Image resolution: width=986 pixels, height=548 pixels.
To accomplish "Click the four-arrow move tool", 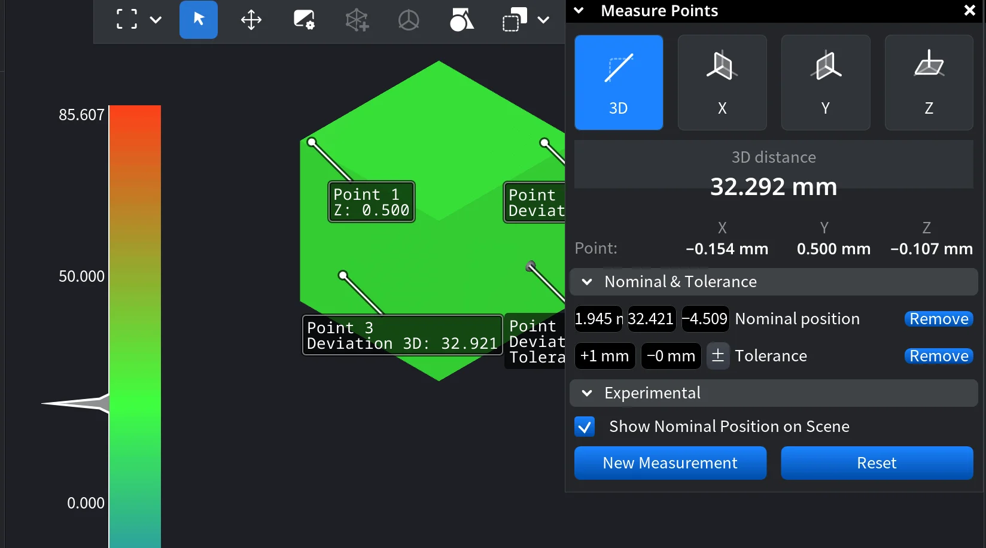I will click(x=251, y=20).
